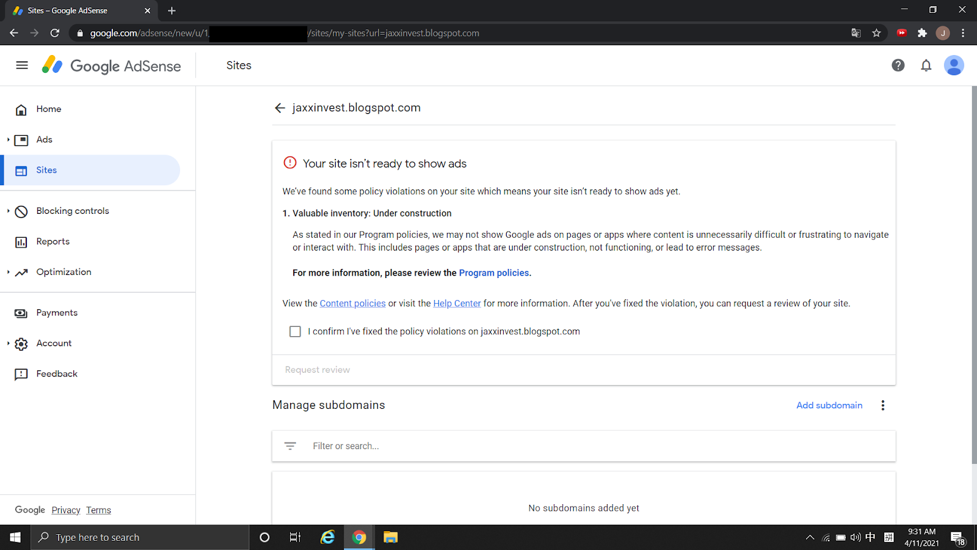Image resolution: width=977 pixels, height=550 pixels.
Task: Close the AdSense browser tab
Action: pos(147,11)
